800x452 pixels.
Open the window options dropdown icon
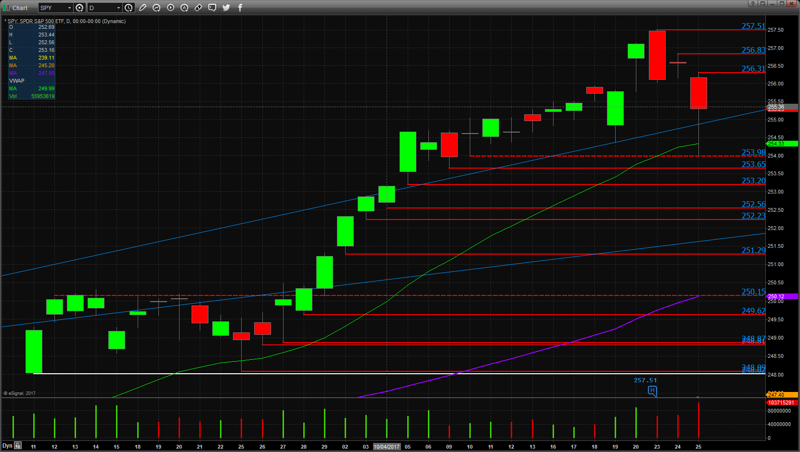coord(762,3)
